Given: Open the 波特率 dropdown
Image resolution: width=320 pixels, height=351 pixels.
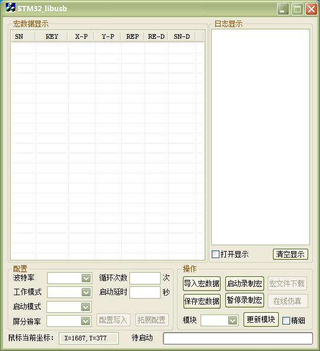Looking at the screenshot, I should point(86,278).
